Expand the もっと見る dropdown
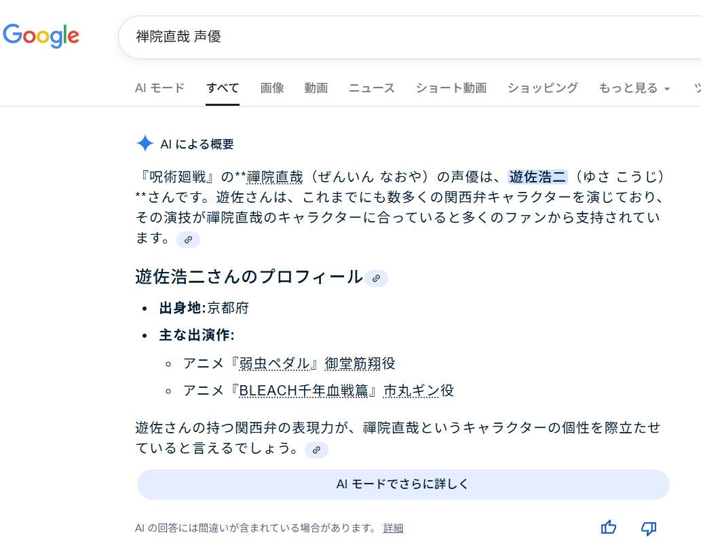701x550 pixels. coord(634,88)
